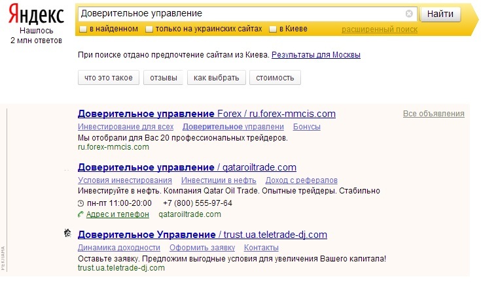The image size is (481, 283).
Task: Click the clock icon next to пн-пт 11:00-20:00
Action: (80, 203)
